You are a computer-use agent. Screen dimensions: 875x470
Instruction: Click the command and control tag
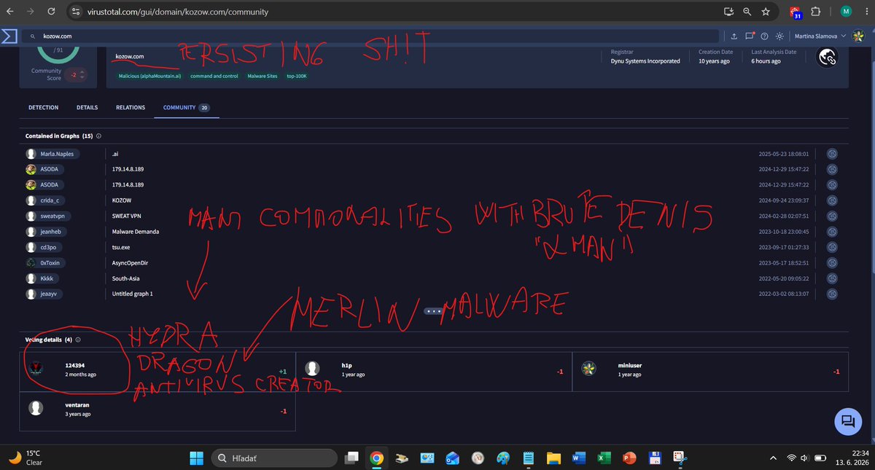[x=214, y=76]
